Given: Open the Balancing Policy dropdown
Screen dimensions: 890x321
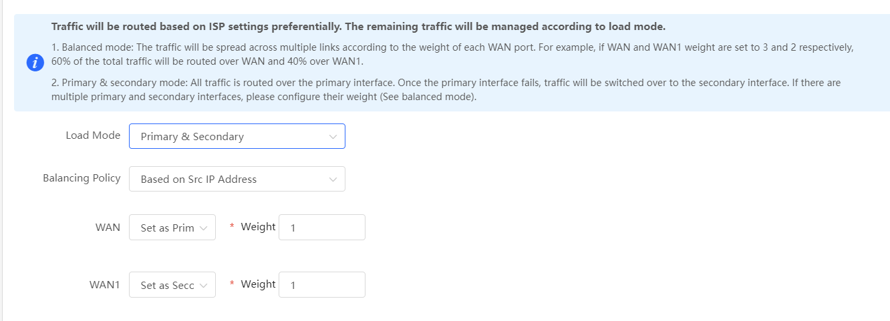Looking at the screenshot, I should pyautogui.click(x=237, y=179).
